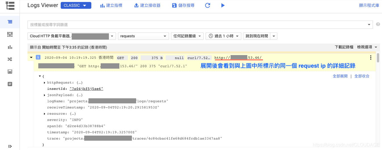Click the refresh logs icon
Screen dimensions: 382x150
(208, 5)
